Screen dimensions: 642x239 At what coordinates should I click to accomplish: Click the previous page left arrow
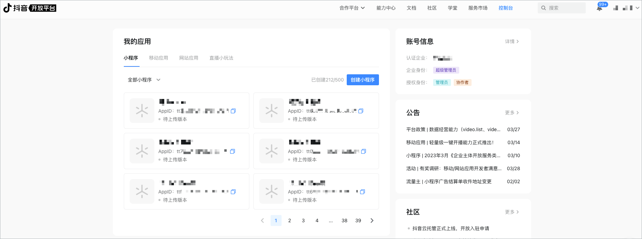coord(262,221)
